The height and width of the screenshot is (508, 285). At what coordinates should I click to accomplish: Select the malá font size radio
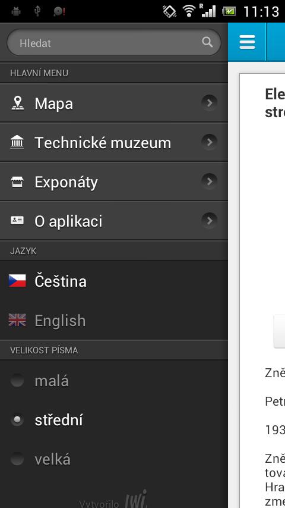(x=17, y=380)
